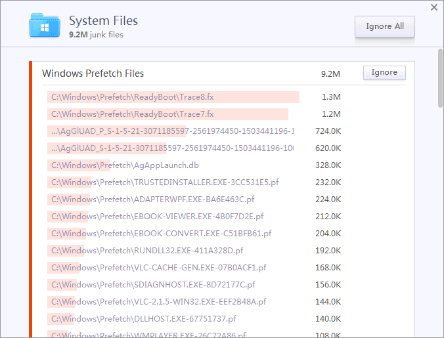Select the EBOOK-VIEWER.EXE prefetch row
This screenshot has width=444, height=338.
(x=194, y=217)
